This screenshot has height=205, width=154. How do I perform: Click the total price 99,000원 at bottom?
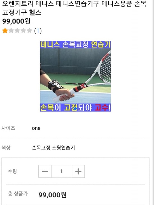pyautogui.click(x=52, y=195)
